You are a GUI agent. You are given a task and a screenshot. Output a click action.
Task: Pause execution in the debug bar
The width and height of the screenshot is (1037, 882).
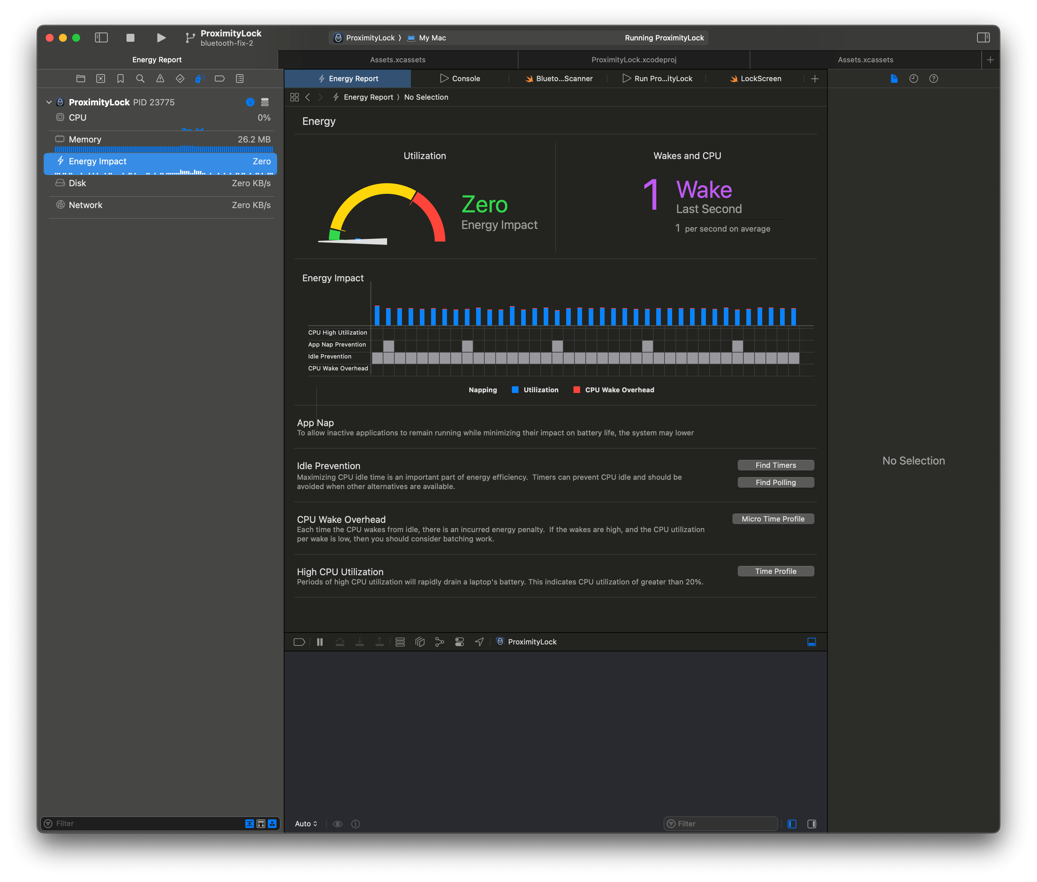(x=320, y=641)
